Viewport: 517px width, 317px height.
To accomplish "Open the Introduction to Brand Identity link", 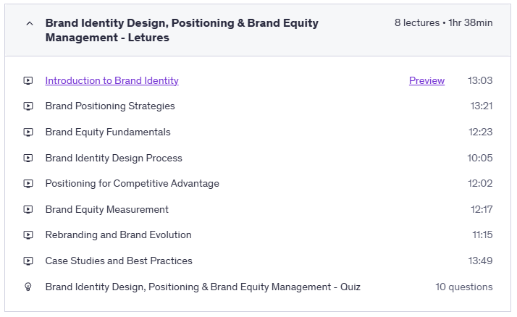I will [112, 80].
